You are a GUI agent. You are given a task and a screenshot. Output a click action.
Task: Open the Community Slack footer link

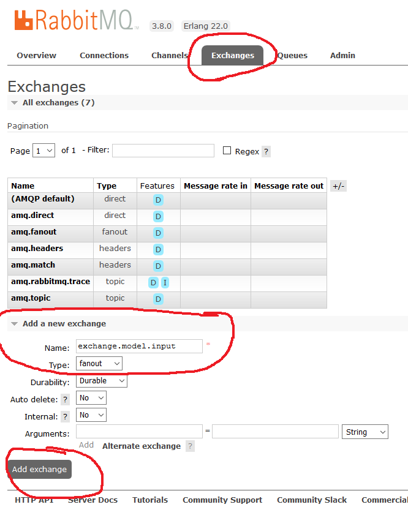click(312, 500)
